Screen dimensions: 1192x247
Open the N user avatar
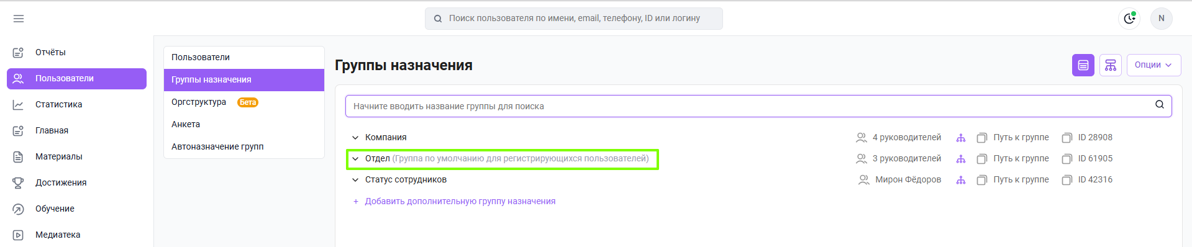click(x=1161, y=18)
